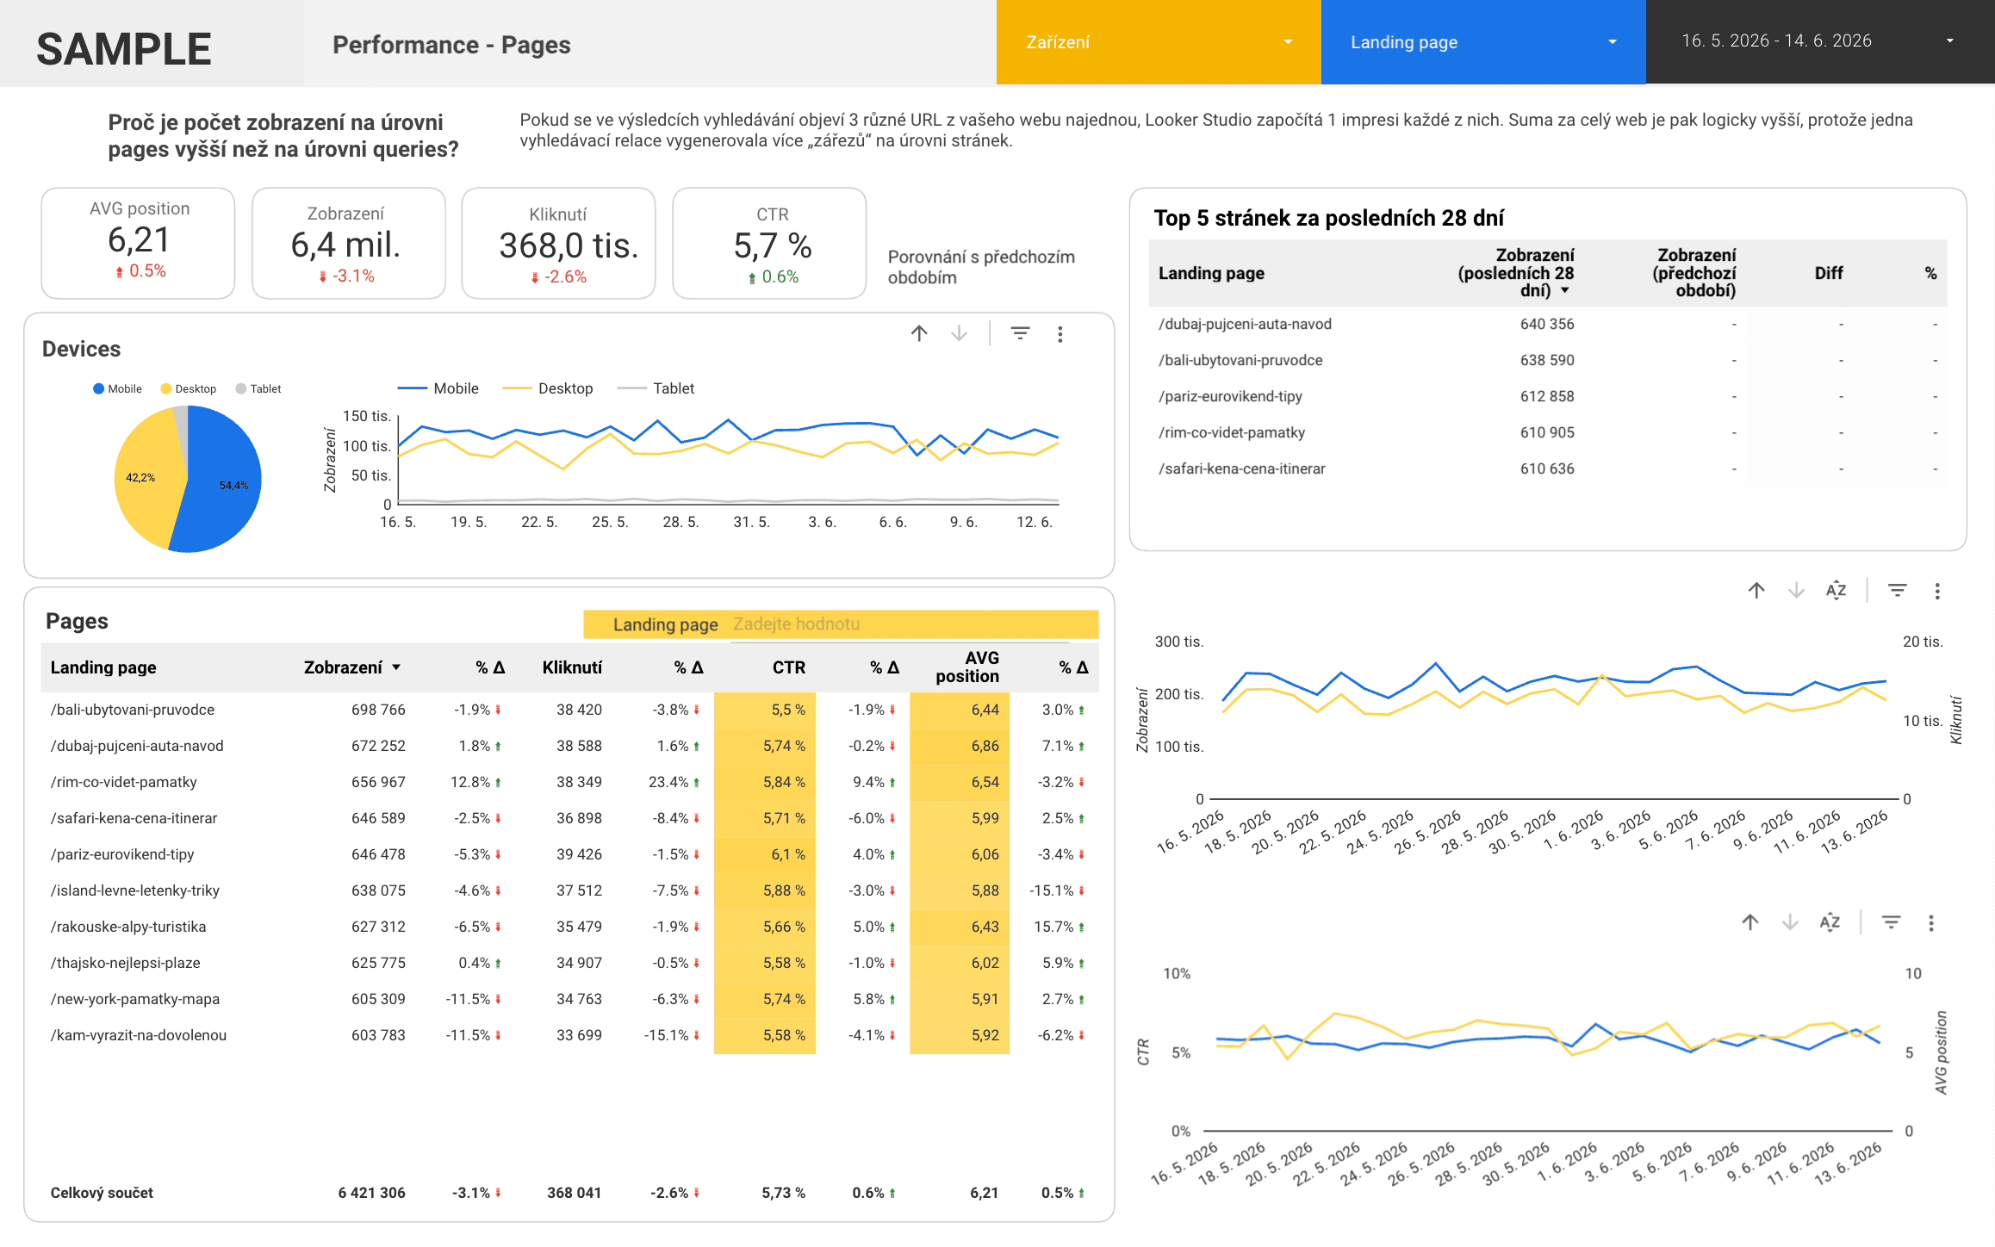The image size is (1995, 1247).
Task: Click /pariz-eurovikend-tipy row in Pages table
Action: (x=569, y=854)
